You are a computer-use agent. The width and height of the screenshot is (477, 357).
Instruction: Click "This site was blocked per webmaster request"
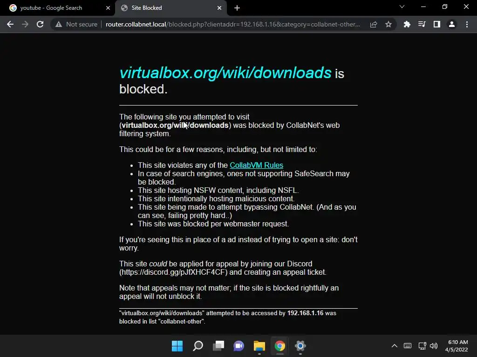click(213, 224)
